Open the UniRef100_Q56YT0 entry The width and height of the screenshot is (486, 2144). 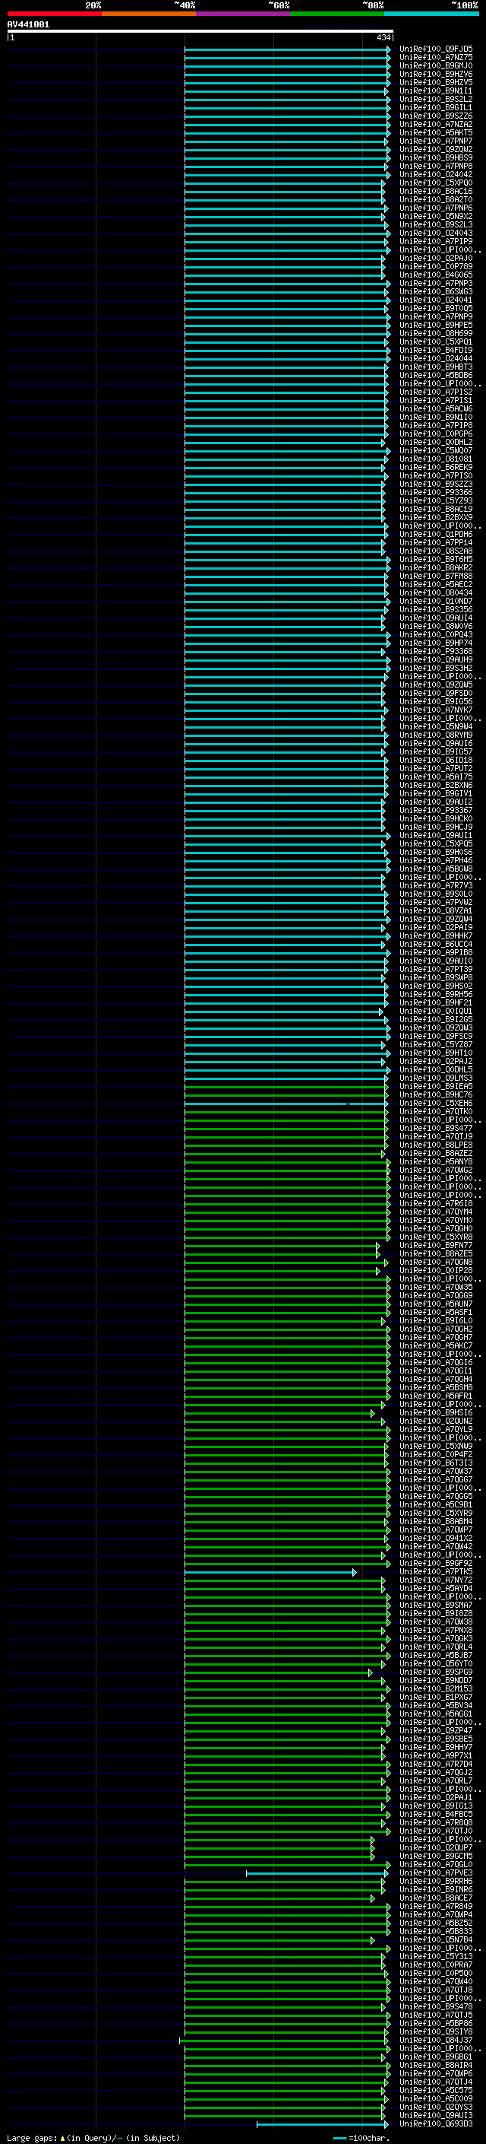436,1664
